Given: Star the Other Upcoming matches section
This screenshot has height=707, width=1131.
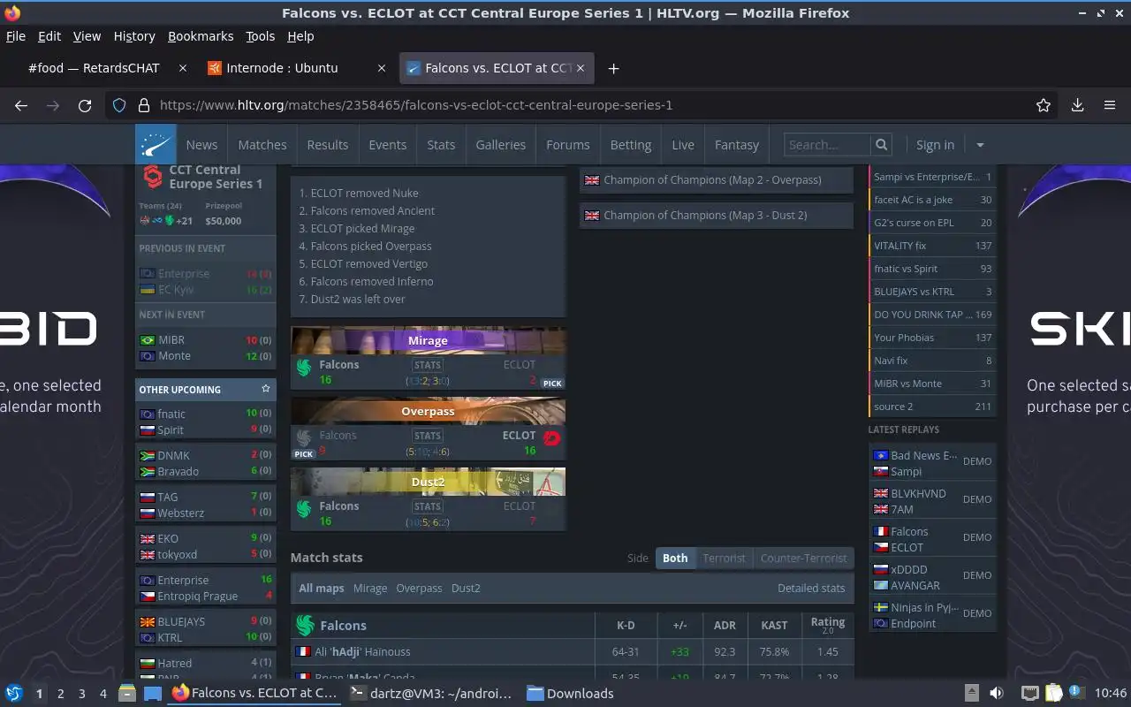Looking at the screenshot, I should click(266, 389).
